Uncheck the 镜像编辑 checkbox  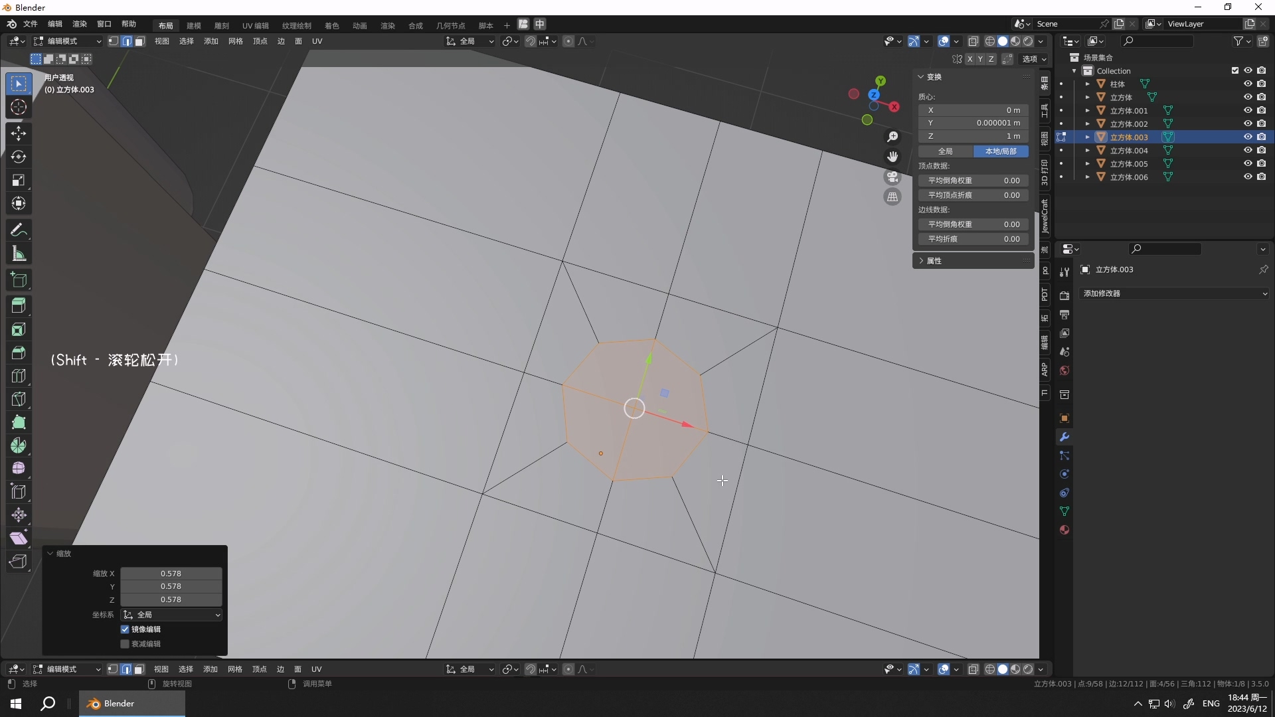(x=125, y=629)
